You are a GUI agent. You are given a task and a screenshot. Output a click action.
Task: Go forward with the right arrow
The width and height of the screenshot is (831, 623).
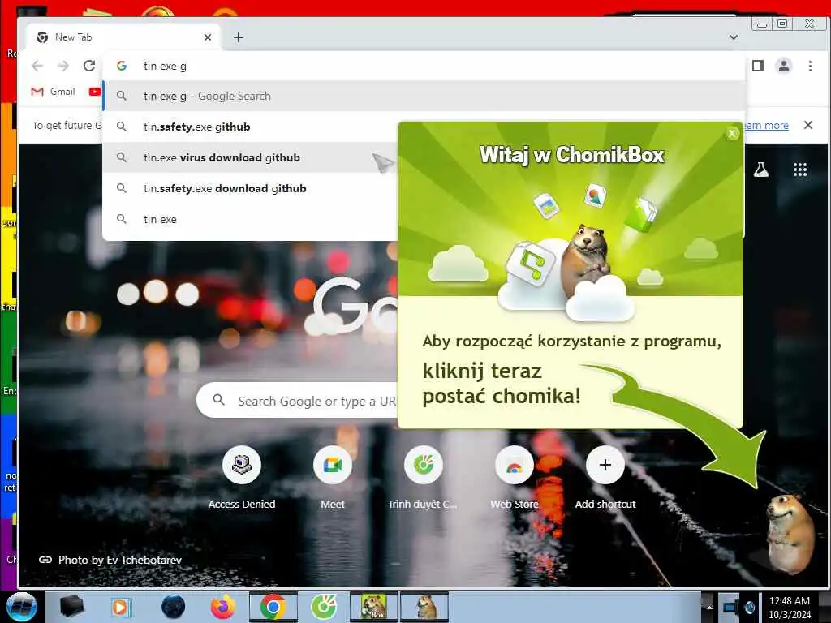tap(63, 66)
